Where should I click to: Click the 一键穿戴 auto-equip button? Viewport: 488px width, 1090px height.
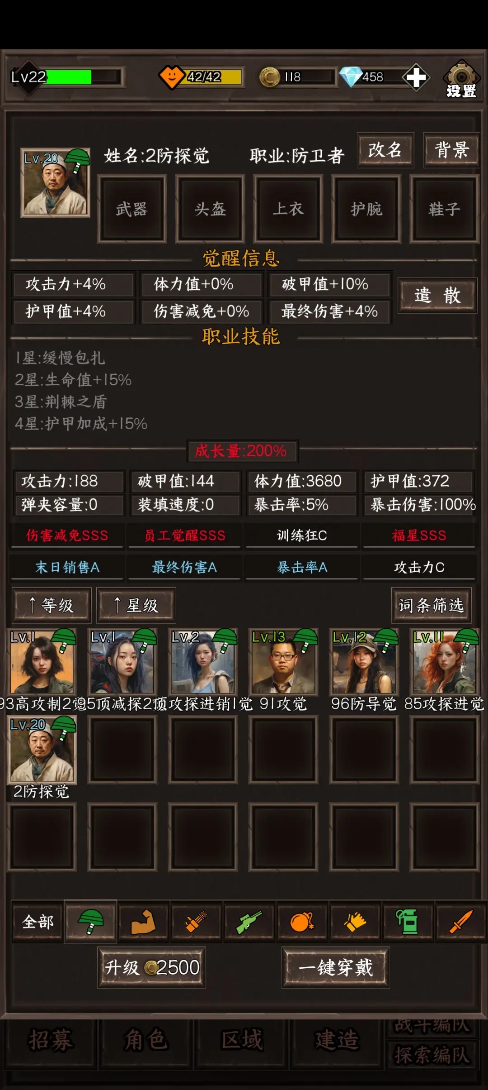336,968
